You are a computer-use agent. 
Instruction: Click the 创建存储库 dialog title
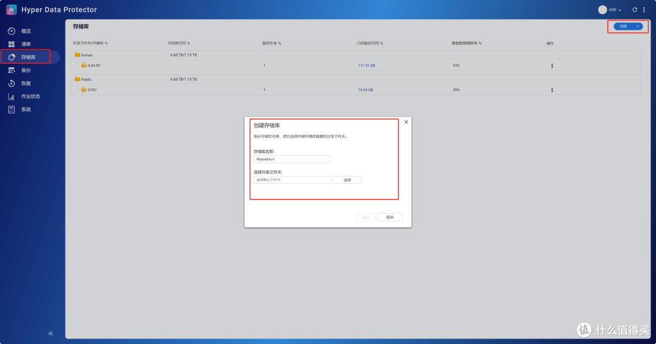267,126
